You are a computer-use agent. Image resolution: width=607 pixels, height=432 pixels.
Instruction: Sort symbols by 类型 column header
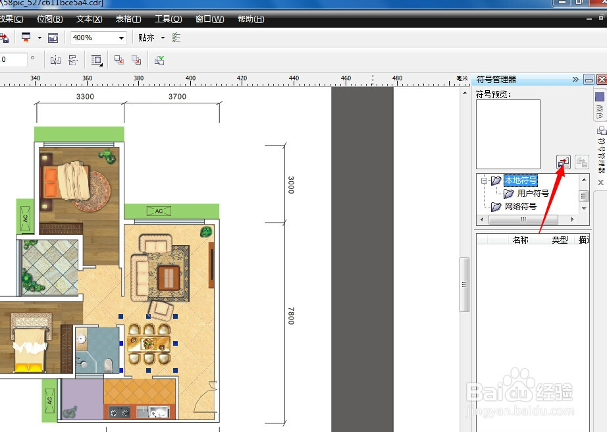click(x=560, y=240)
